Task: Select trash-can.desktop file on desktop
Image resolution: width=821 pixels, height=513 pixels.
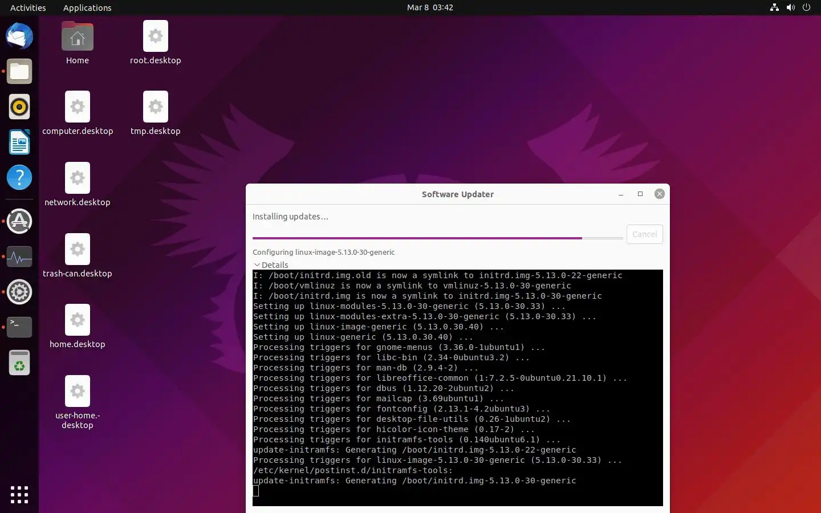Action: click(78, 256)
